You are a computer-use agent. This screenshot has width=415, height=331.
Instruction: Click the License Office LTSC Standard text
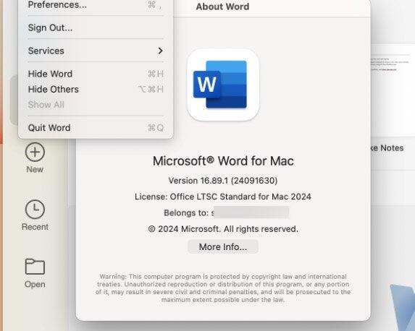pyautogui.click(x=223, y=197)
